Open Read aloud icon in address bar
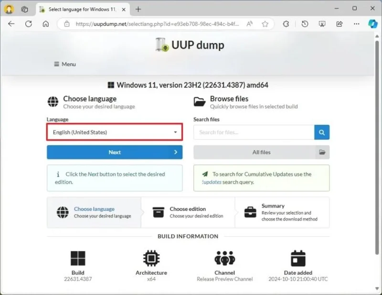 coord(249,24)
